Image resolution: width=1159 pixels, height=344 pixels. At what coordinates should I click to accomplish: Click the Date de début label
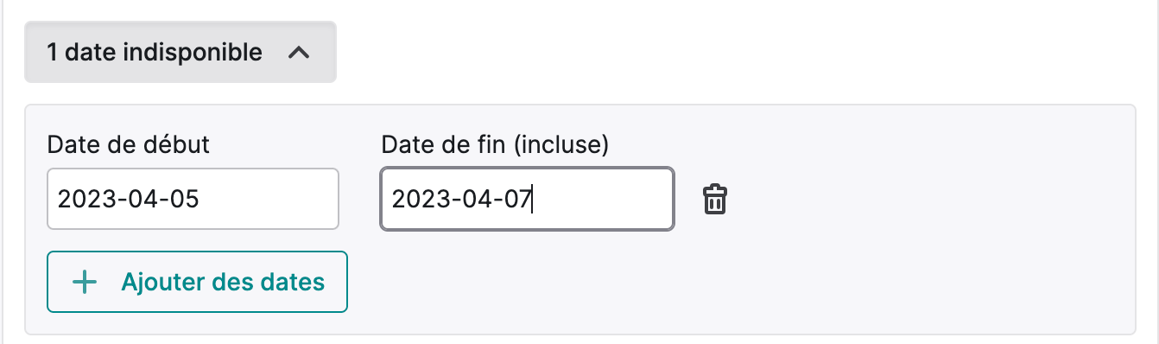[x=129, y=145]
